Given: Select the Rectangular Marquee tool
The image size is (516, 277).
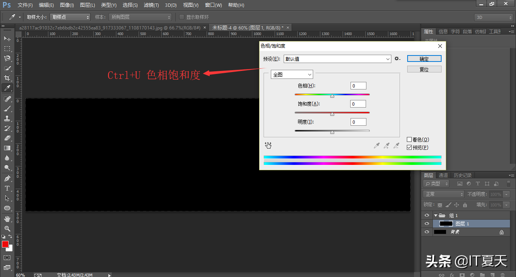Looking at the screenshot, I should [x=7, y=49].
